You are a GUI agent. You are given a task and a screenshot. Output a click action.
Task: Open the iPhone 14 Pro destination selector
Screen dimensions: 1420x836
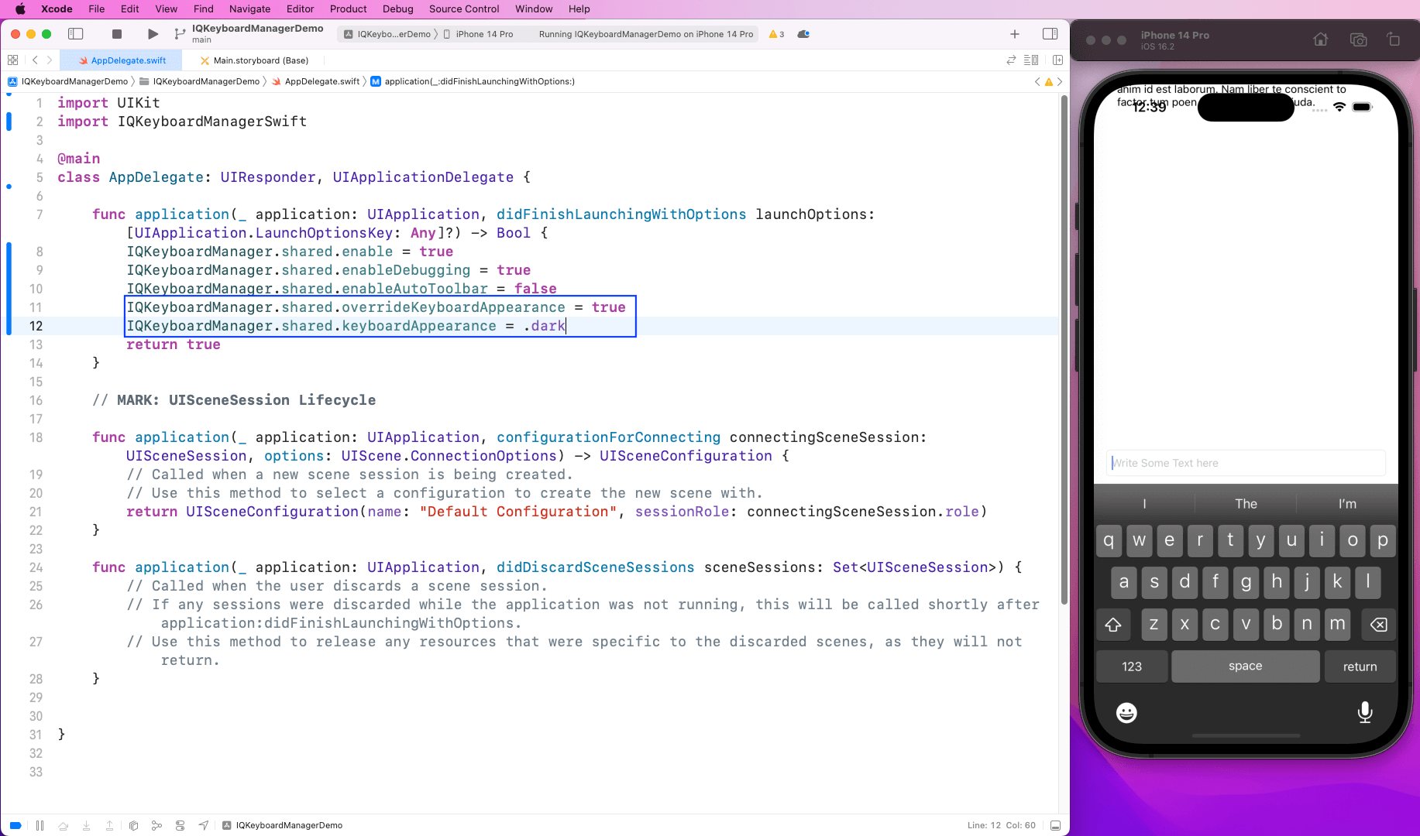[483, 34]
